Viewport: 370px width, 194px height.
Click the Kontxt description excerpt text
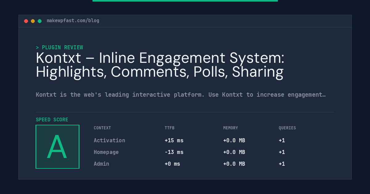181,95
